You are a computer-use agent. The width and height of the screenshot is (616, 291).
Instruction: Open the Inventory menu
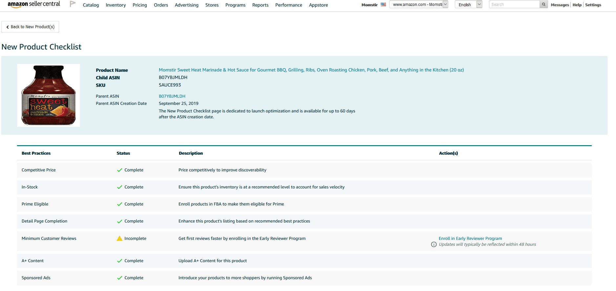tap(116, 5)
